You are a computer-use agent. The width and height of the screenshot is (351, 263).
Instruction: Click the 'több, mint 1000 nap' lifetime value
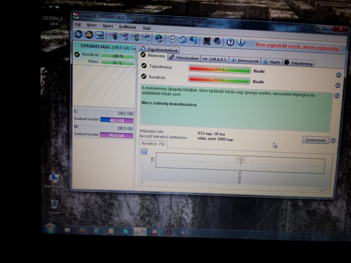[215, 139]
